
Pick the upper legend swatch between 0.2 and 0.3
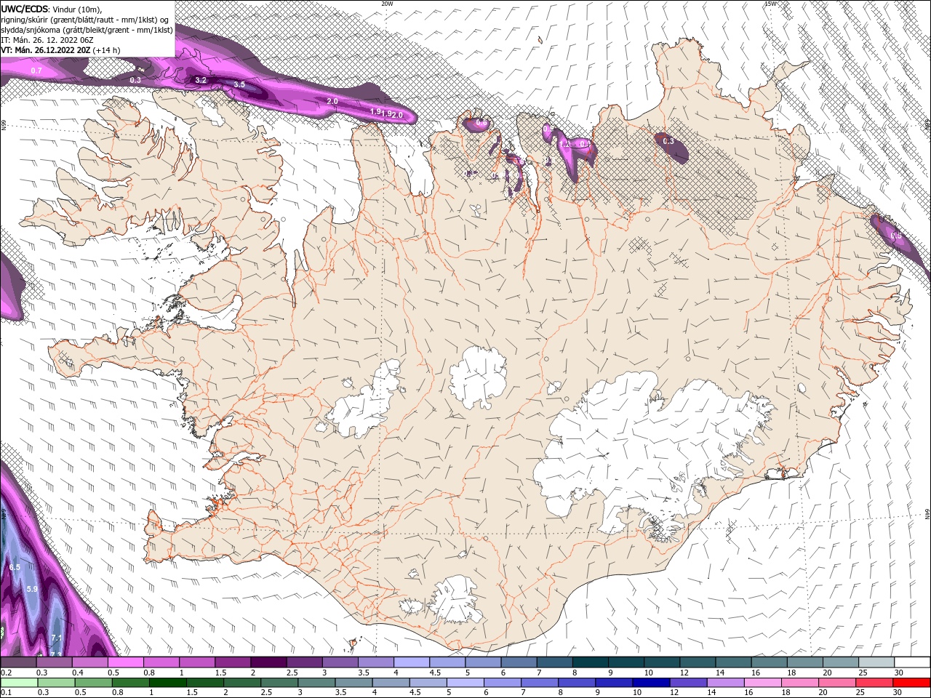[x=18, y=662]
